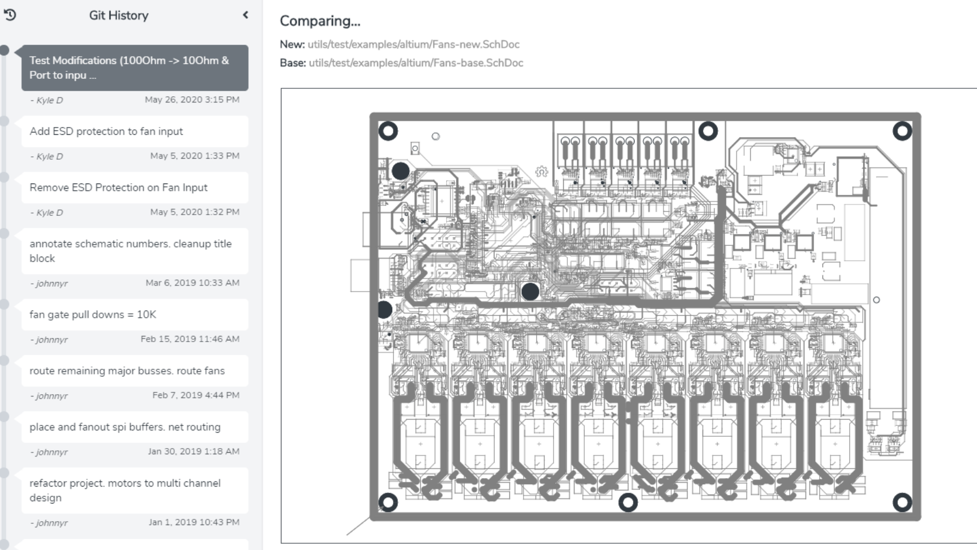The image size is (977, 550).
Task: Click the May 5, 2020 1:33 PM timestamp
Action: tap(195, 156)
